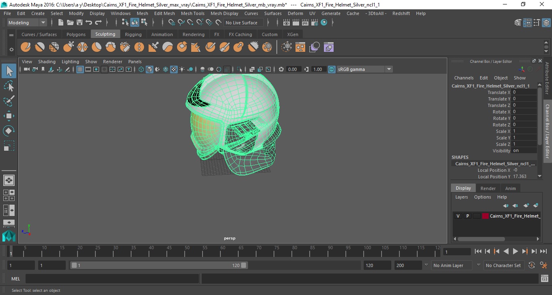Click the Convert to Frozen snowflake icon
This screenshot has height=295, width=552.
click(x=287, y=47)
